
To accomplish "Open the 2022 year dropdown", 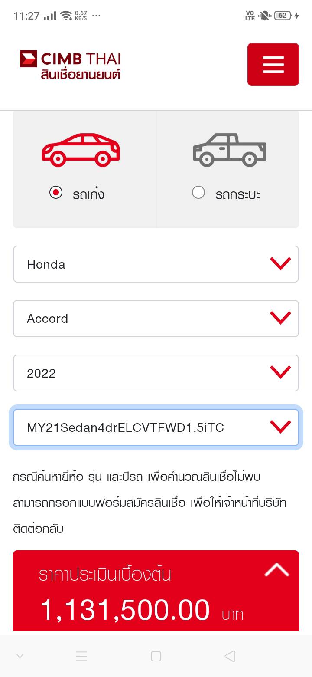I will pos(156,373).
